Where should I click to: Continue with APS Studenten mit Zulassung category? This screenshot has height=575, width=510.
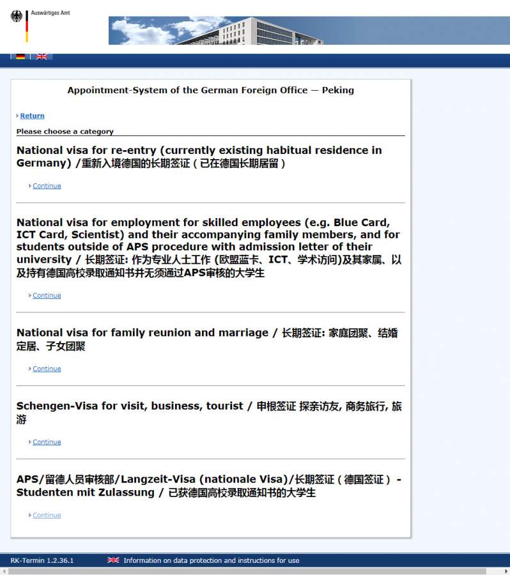tap(47, 516)
